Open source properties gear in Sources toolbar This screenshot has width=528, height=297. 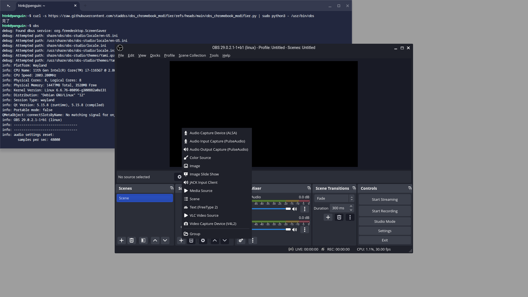click(203, 241)
